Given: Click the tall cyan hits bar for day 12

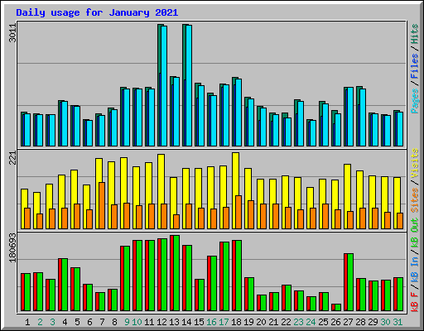Looking at the screenshot, I should (x=164, y=86).
